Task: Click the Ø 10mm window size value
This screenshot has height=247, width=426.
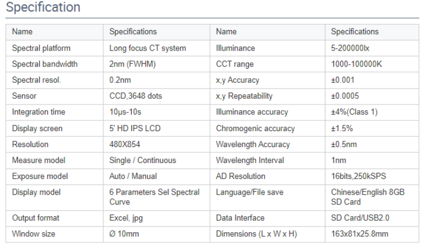Action: pos(124,233)
